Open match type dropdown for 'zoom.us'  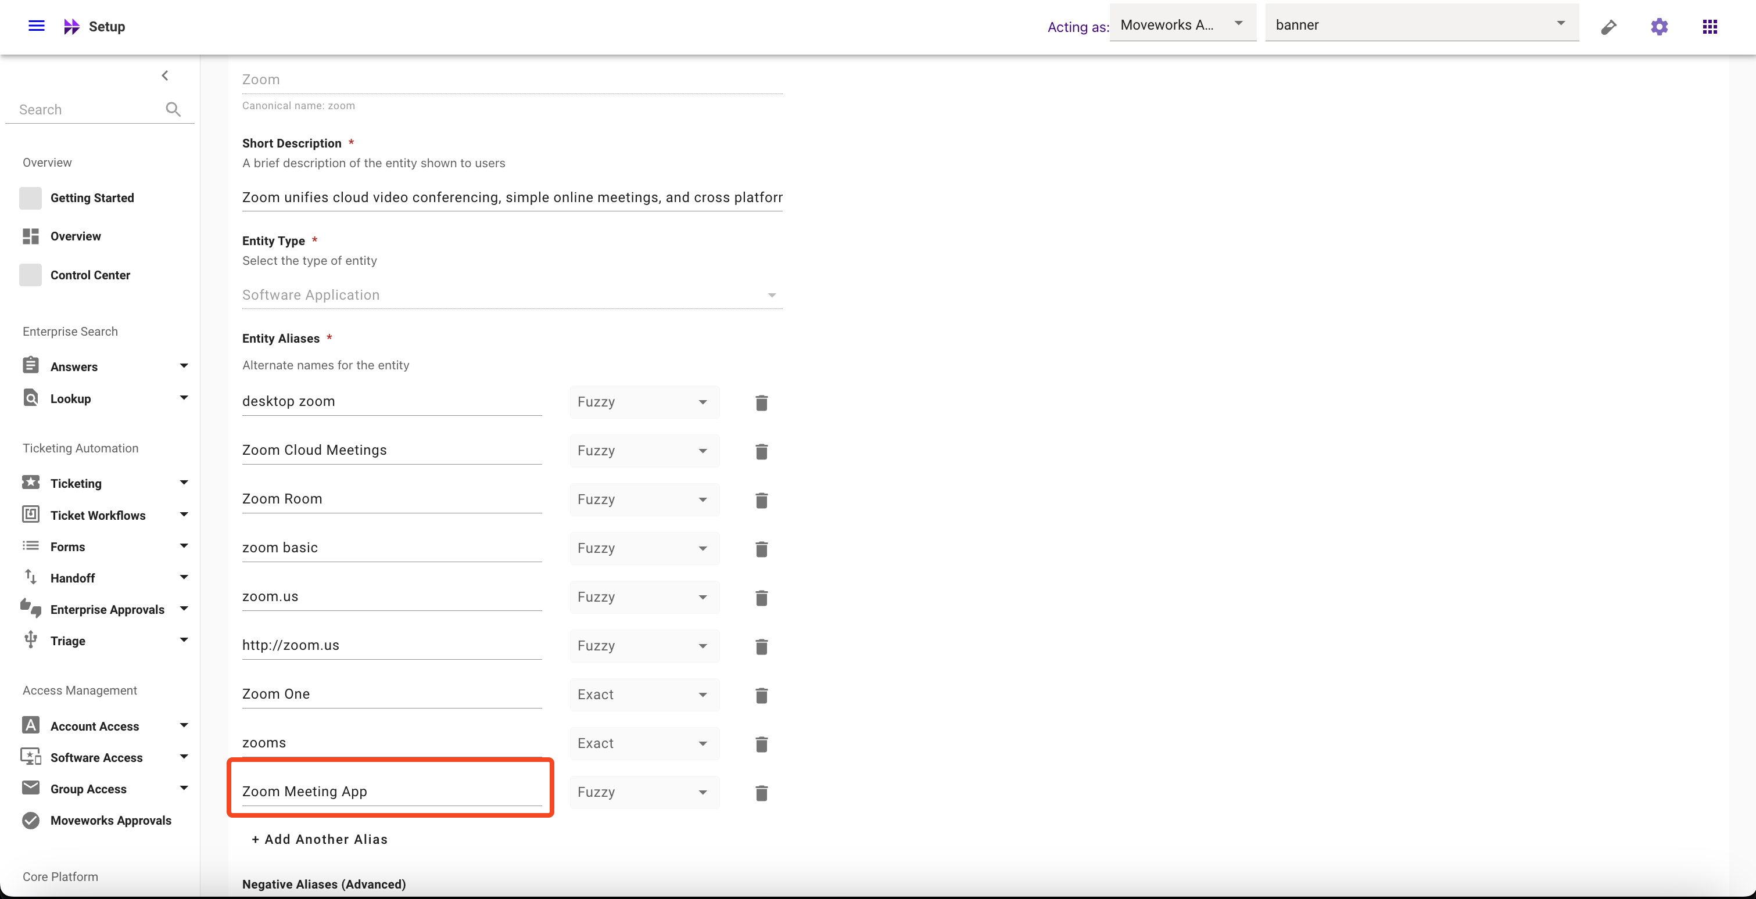click(x=643, y=597)
